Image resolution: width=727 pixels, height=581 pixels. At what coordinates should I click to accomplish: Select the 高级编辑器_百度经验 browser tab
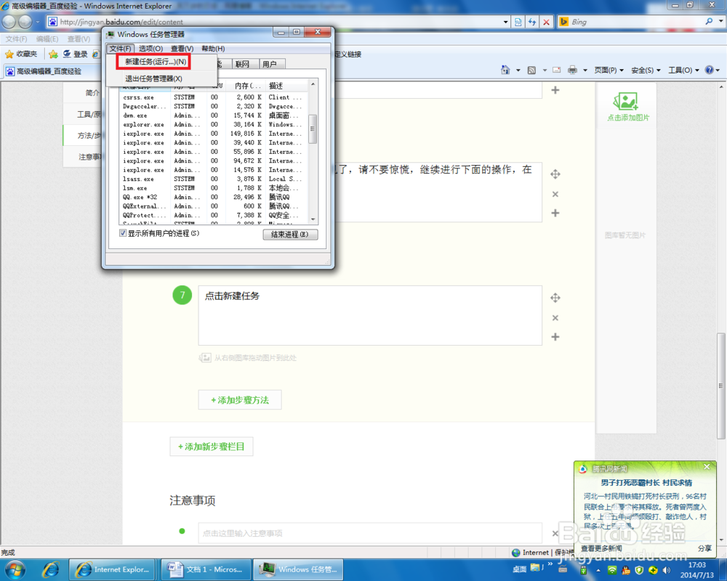click(x=48, y=71)
